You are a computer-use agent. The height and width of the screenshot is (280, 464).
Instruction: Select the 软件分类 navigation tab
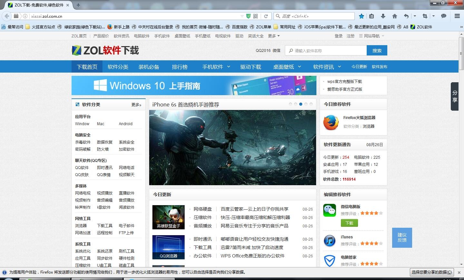pyautogui.click(x=118, y=67)
